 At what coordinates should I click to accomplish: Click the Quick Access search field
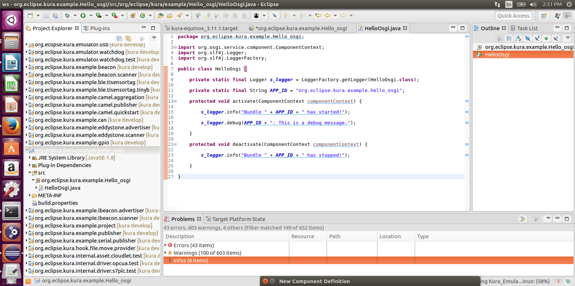click(x=513, y=16)
